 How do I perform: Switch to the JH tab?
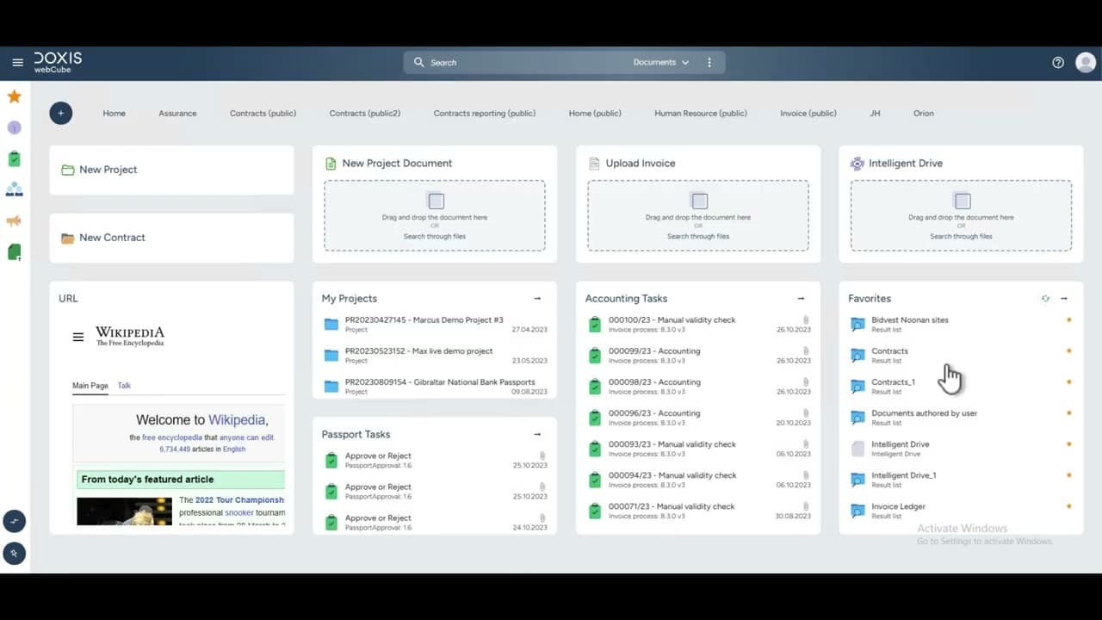pos(875,114)
